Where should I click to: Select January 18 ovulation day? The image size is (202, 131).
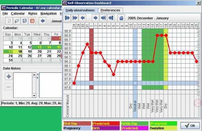(x=18, y=52)
